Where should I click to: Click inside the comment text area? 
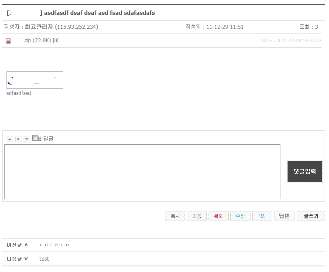142,172
